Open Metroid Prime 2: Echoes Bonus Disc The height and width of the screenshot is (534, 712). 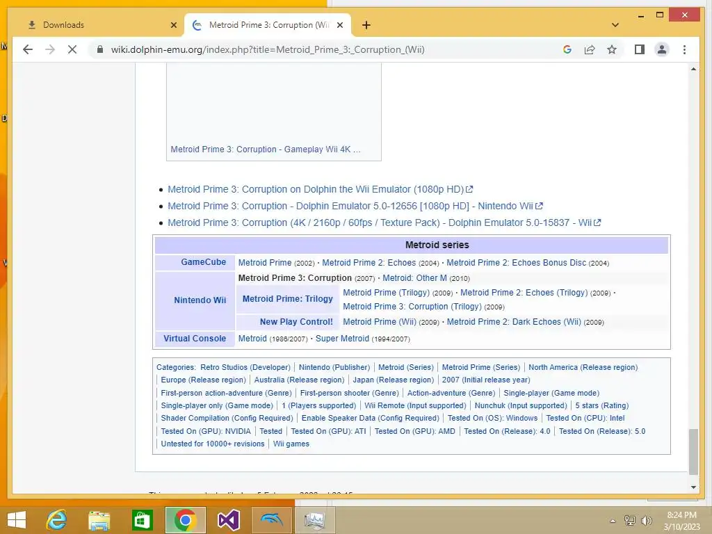coord(517,262)
